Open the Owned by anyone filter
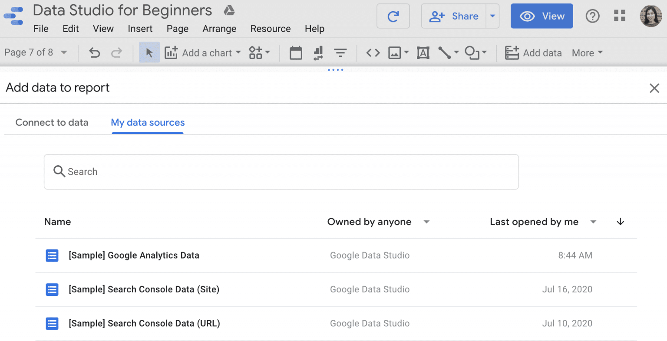The image size is (667, 341). pos(378,222)
